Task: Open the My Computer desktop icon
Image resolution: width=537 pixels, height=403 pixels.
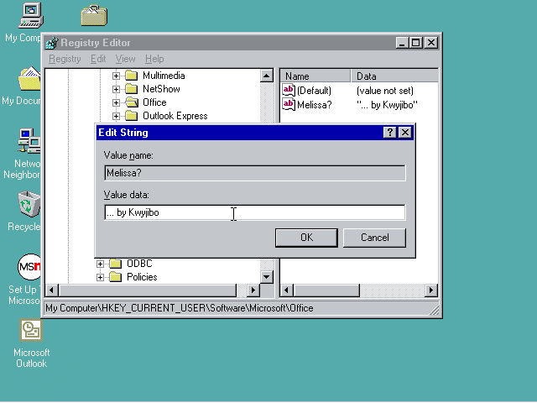Action: pyautogui.click(x=30, y=15)
